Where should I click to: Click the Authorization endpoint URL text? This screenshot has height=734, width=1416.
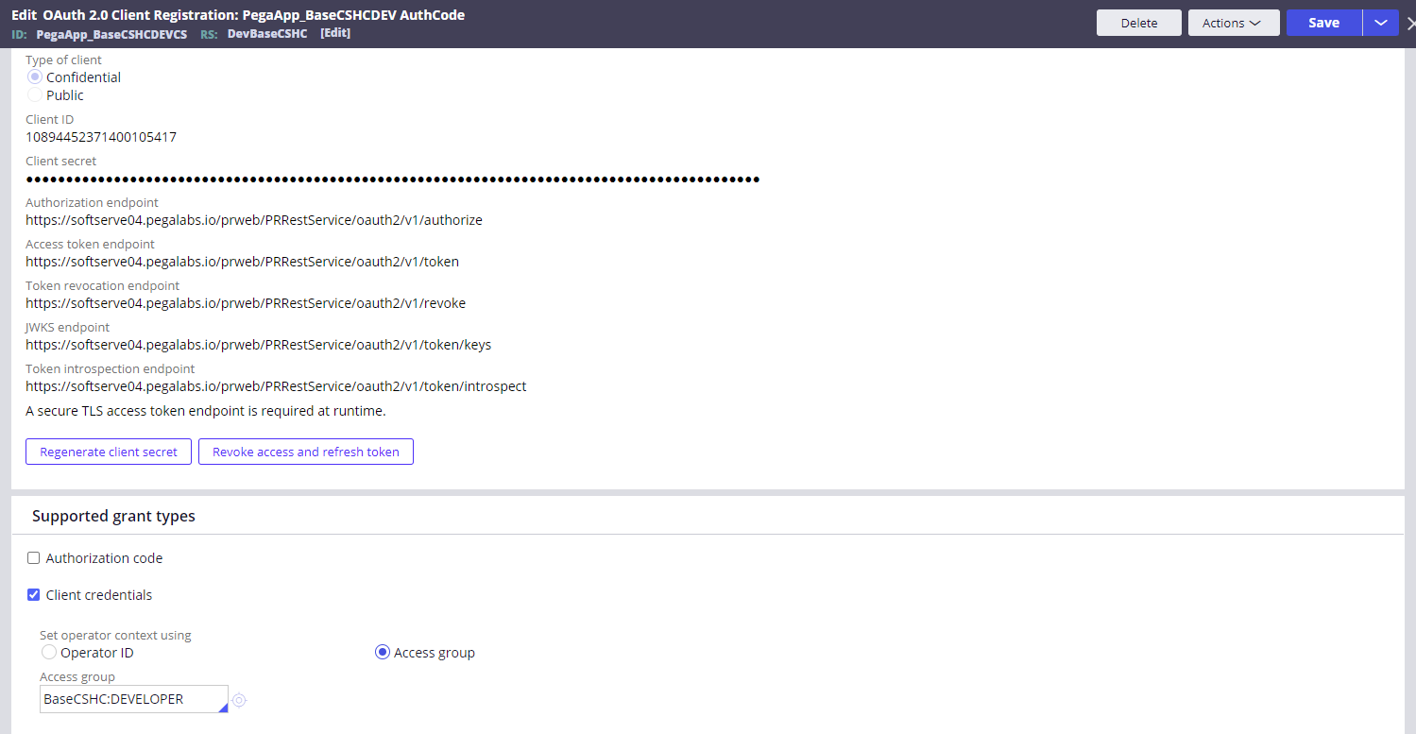click(254, 220)
